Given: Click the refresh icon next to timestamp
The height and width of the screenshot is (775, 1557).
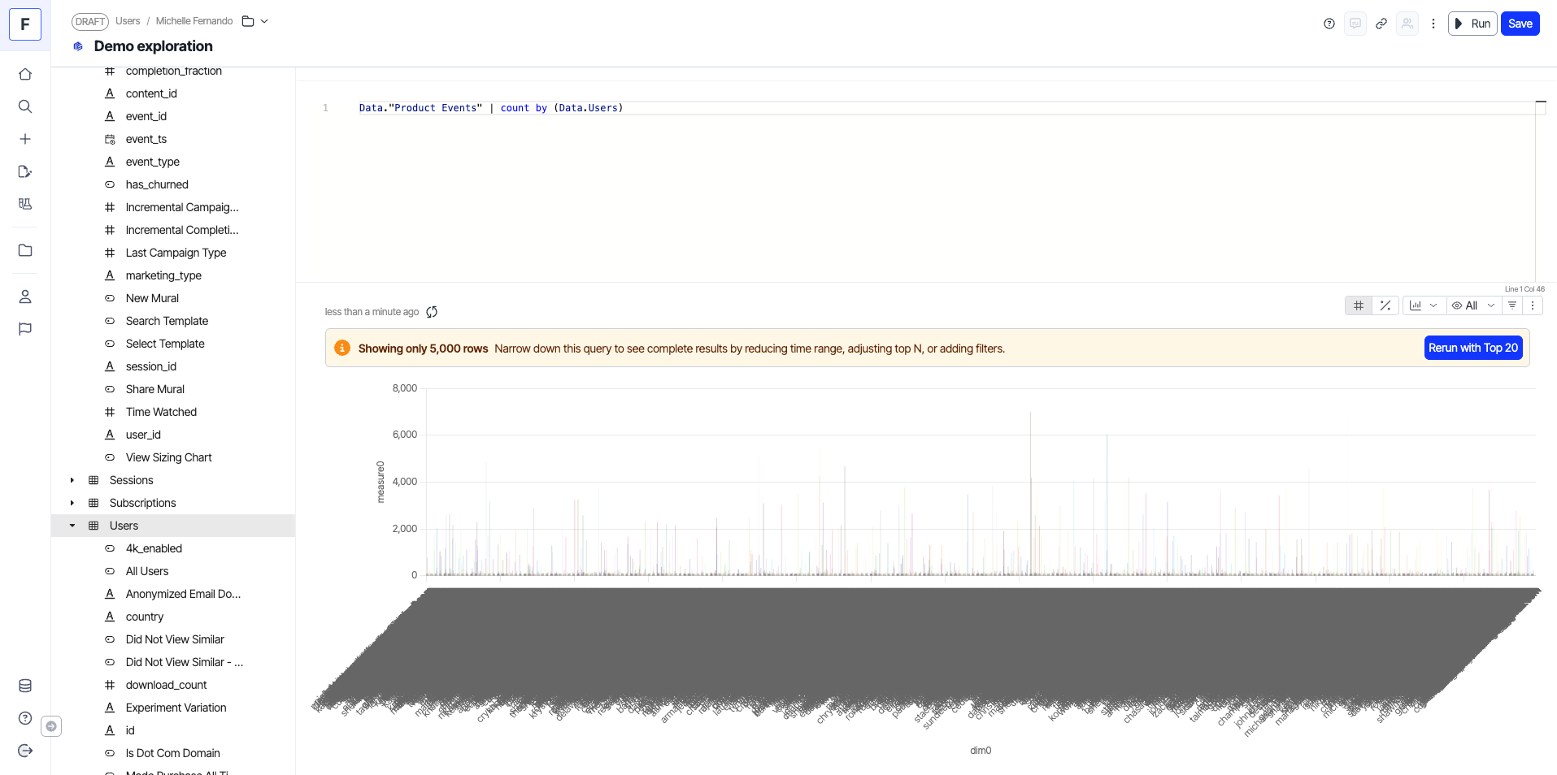Looking at the screenshot, I should click(x=432, y=312).
